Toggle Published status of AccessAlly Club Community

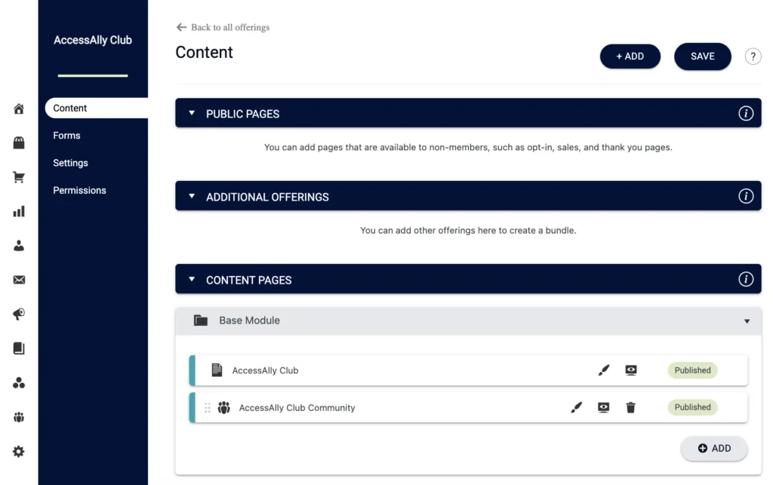(692, 407)
